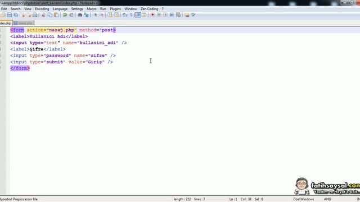This screenshot has height=202, width=360.
Task: Open the View menu
Action: pos(28,9)
